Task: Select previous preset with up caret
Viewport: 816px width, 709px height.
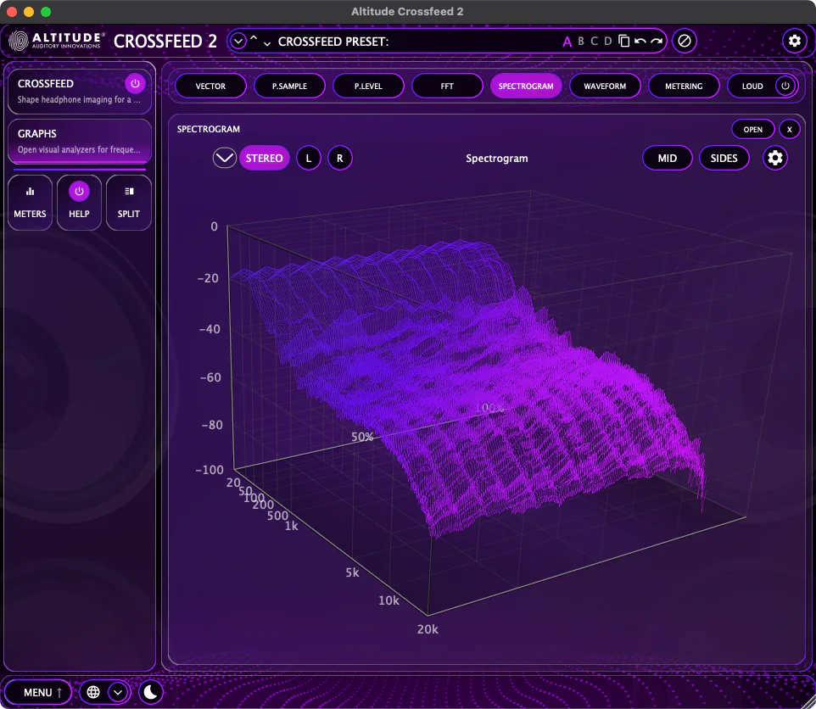Action: [254, 38]
